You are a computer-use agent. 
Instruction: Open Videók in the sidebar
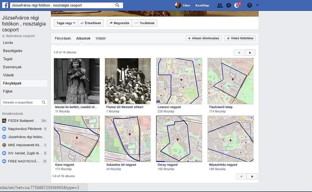pos(8,75)
